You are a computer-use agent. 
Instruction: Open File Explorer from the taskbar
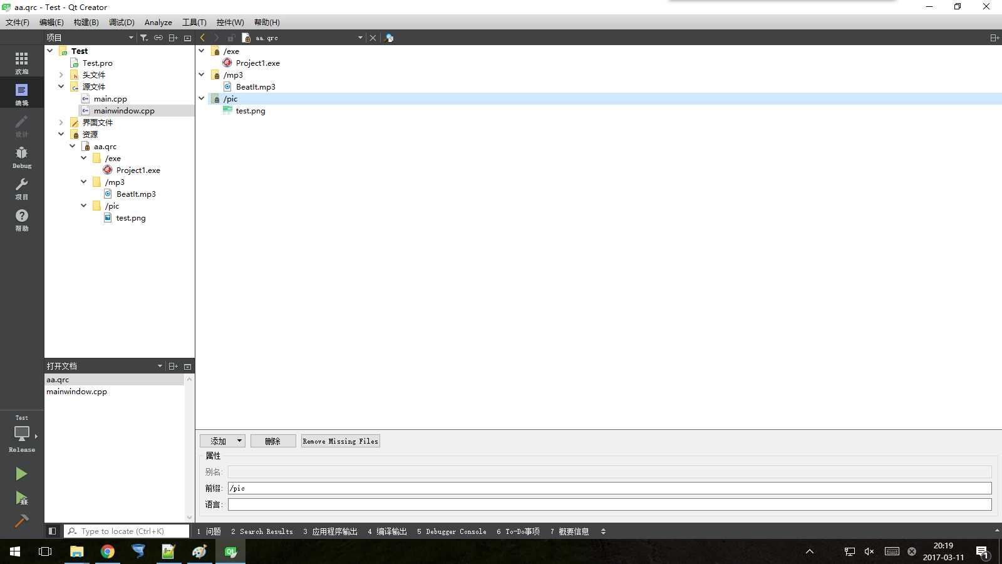(x=76, y=551)
